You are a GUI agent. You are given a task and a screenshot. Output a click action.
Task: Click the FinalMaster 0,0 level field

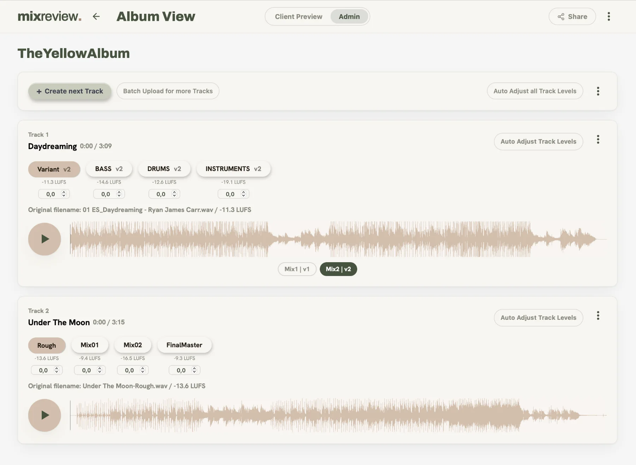pos(184,370)
